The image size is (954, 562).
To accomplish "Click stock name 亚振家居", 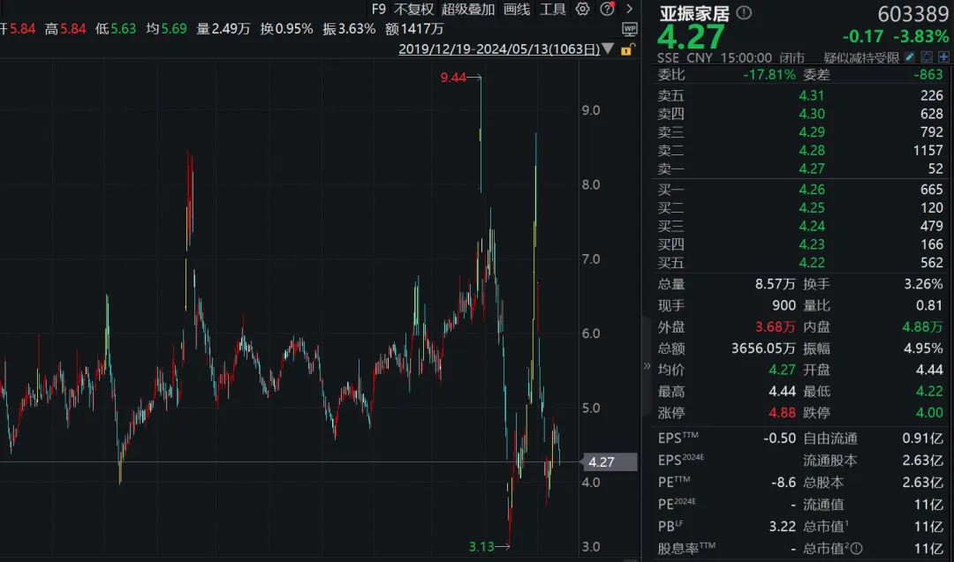I will click(x=694, y=13).
